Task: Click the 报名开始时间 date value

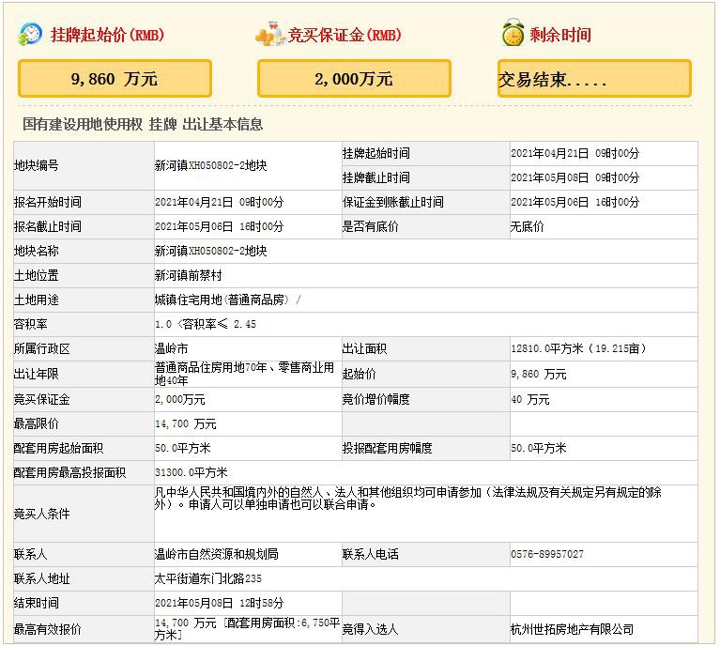Action: [x=219, y=202]
